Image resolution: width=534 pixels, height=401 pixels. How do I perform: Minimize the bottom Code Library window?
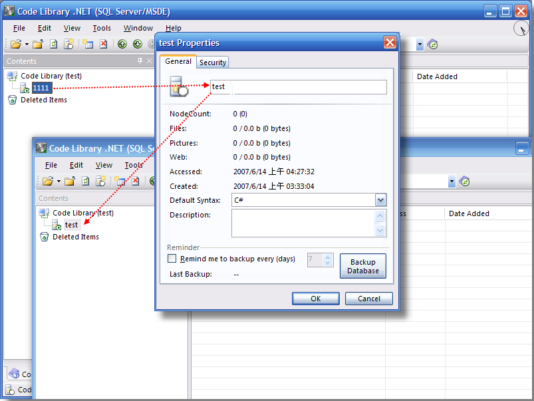(x=521, y=148)
